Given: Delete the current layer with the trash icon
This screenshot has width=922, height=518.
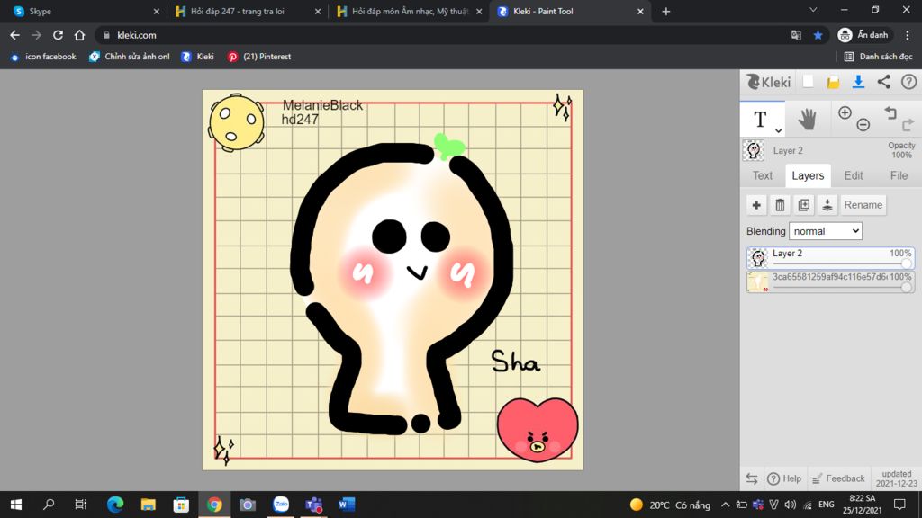Looking at the screenshot, I should coord(780,205).
